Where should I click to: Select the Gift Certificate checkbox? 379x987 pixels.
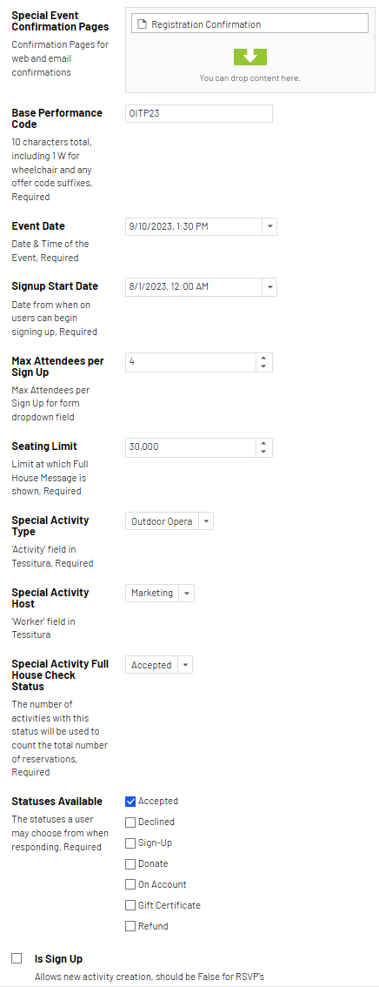click(130, 905)
